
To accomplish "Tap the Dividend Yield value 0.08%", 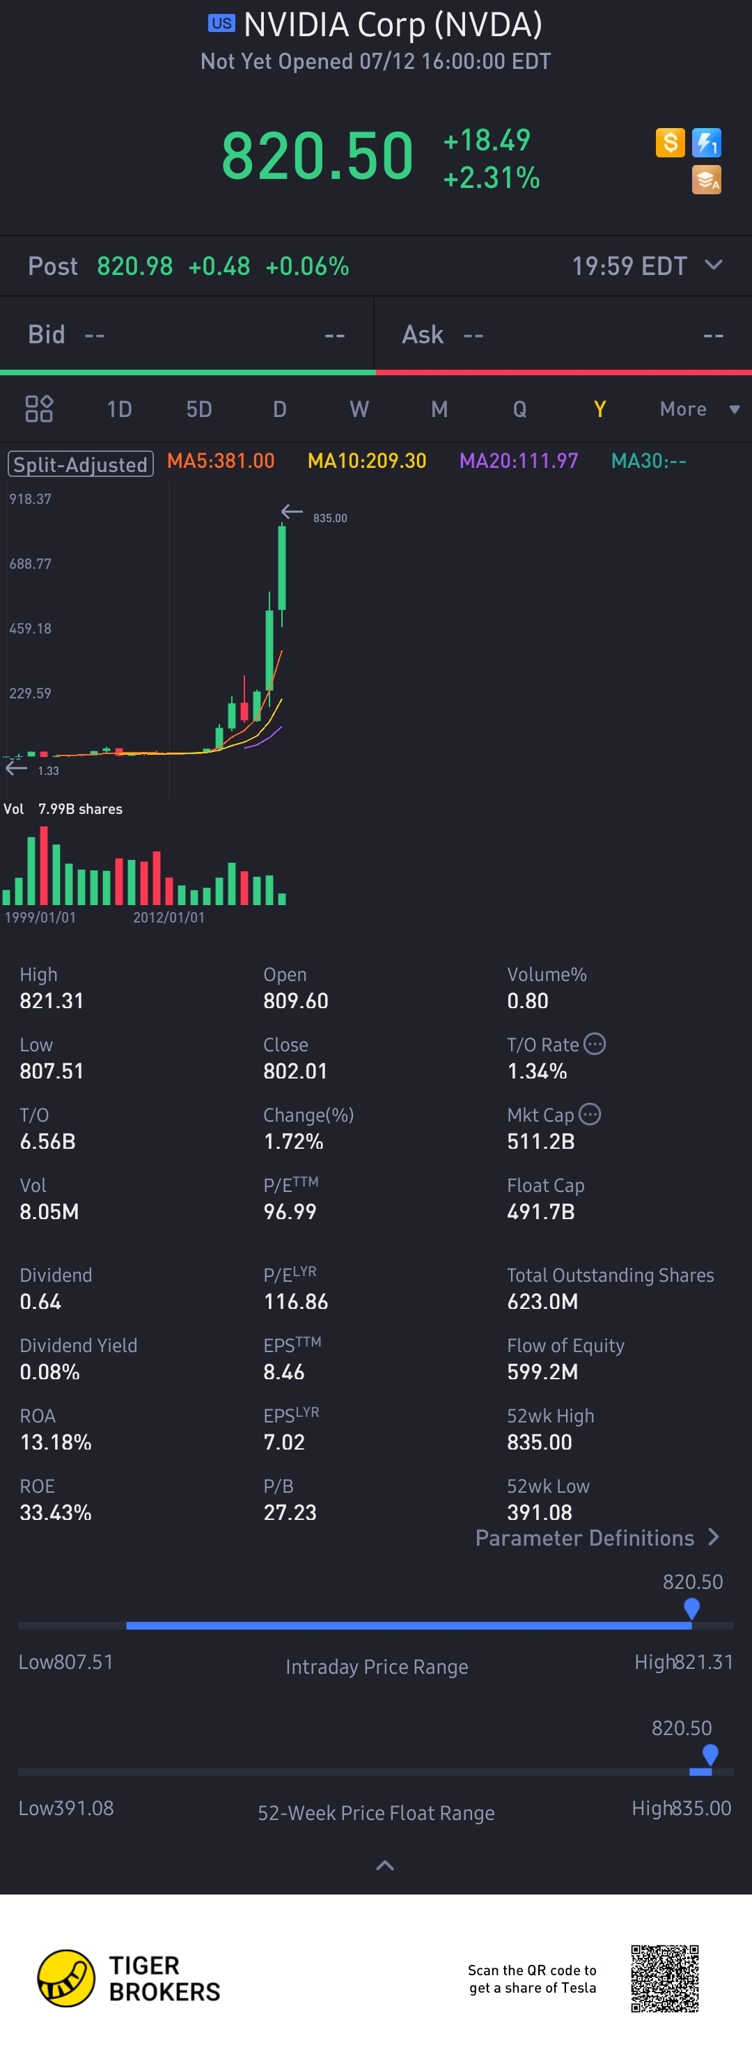I will pos(49,1372).
